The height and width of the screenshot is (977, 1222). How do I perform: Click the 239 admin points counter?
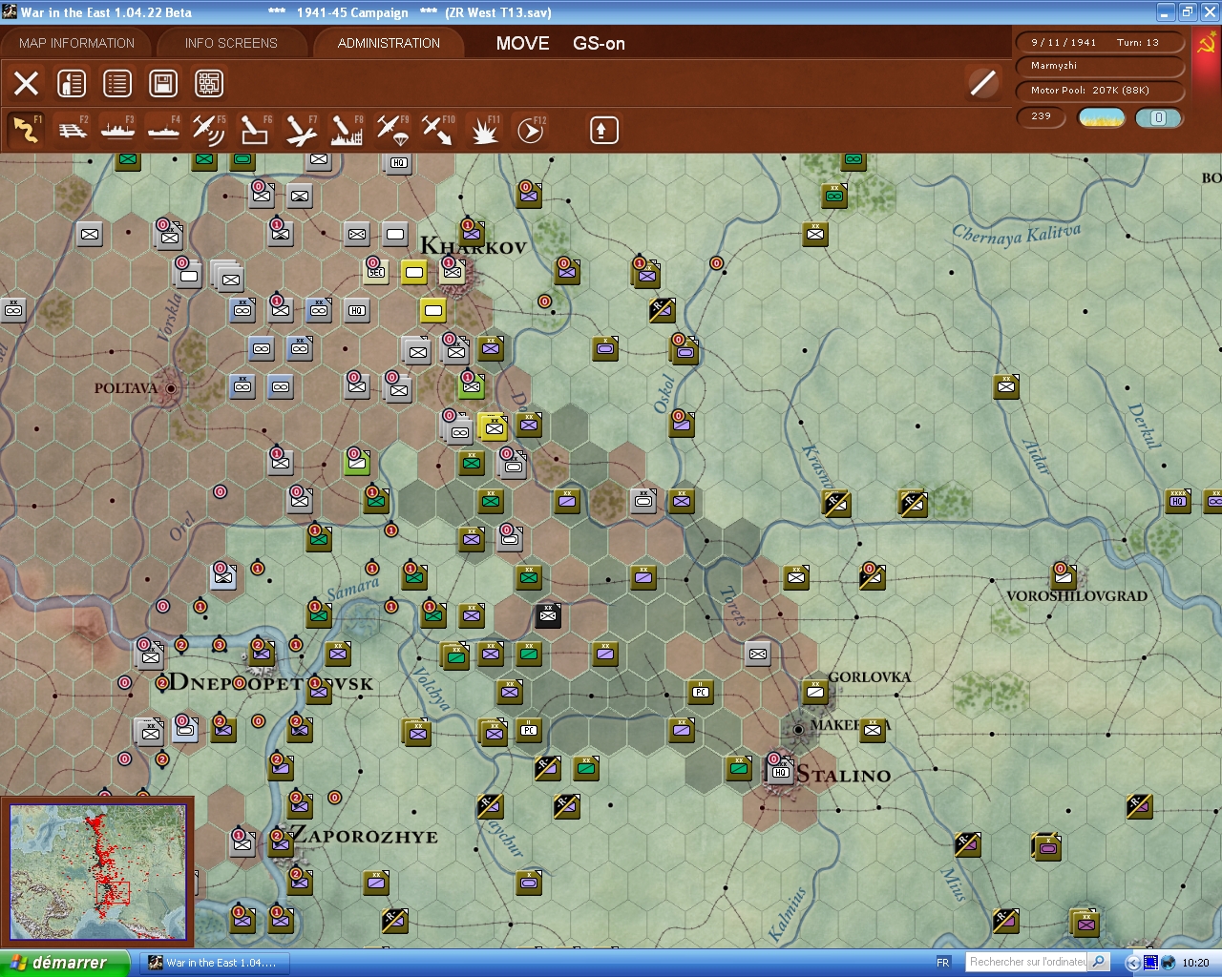tap(1042, 116)
